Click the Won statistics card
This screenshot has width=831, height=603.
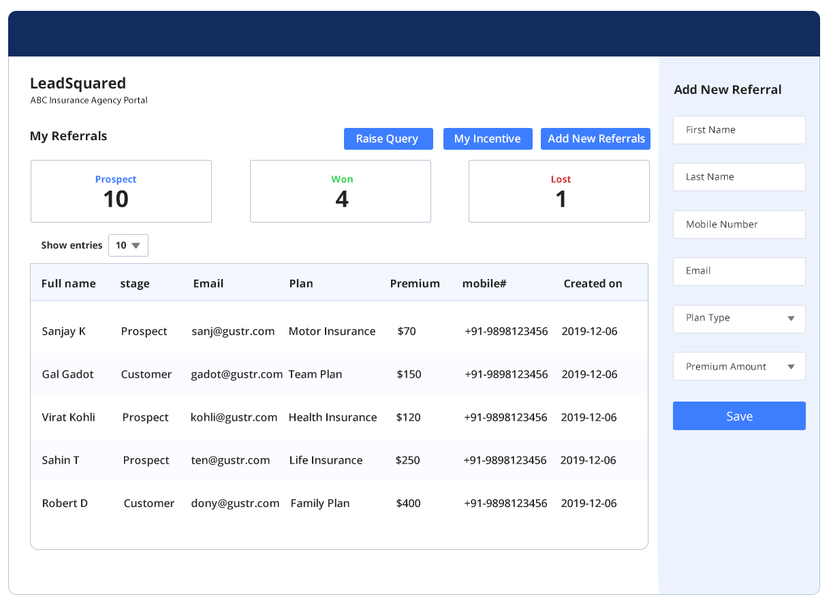[x=340, y=191]
